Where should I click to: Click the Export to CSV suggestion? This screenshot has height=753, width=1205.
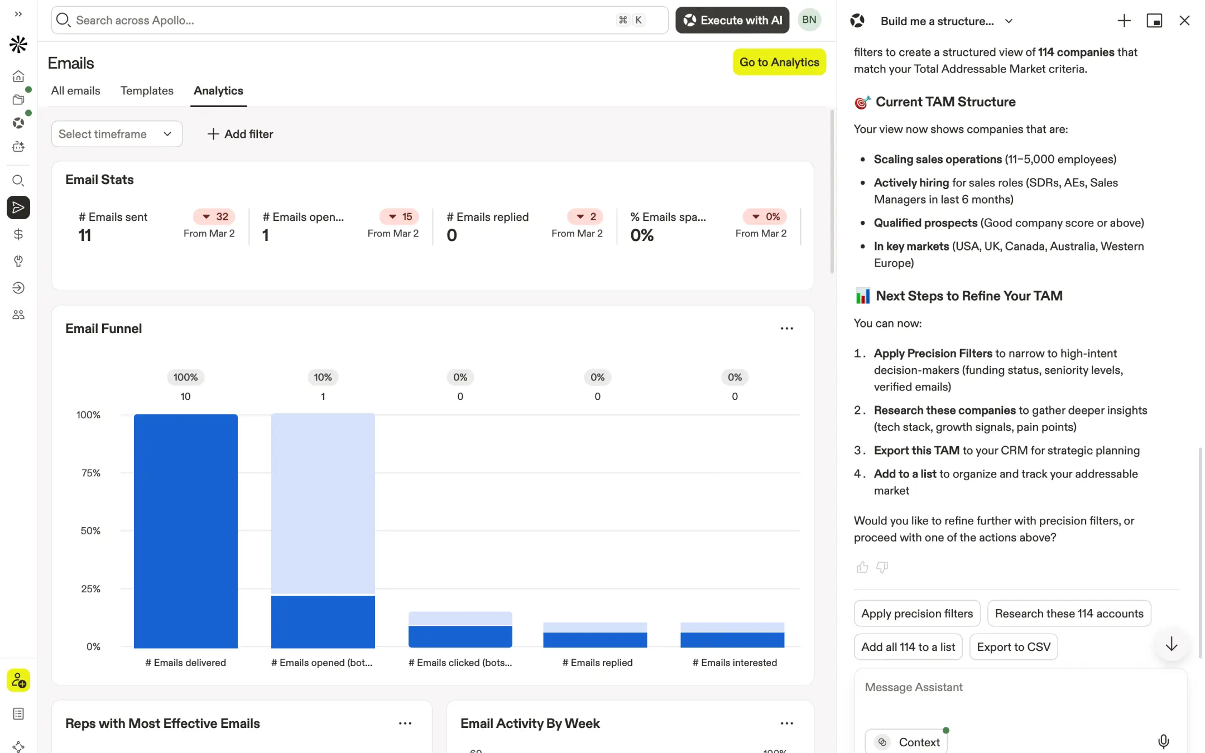pyautogui.click(x=1013, y=647)
